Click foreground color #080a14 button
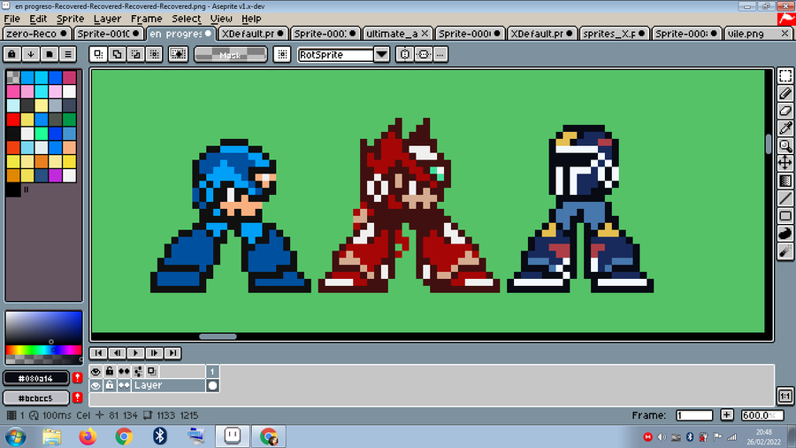This screenshot has width=796, height=448. point(35,378)
